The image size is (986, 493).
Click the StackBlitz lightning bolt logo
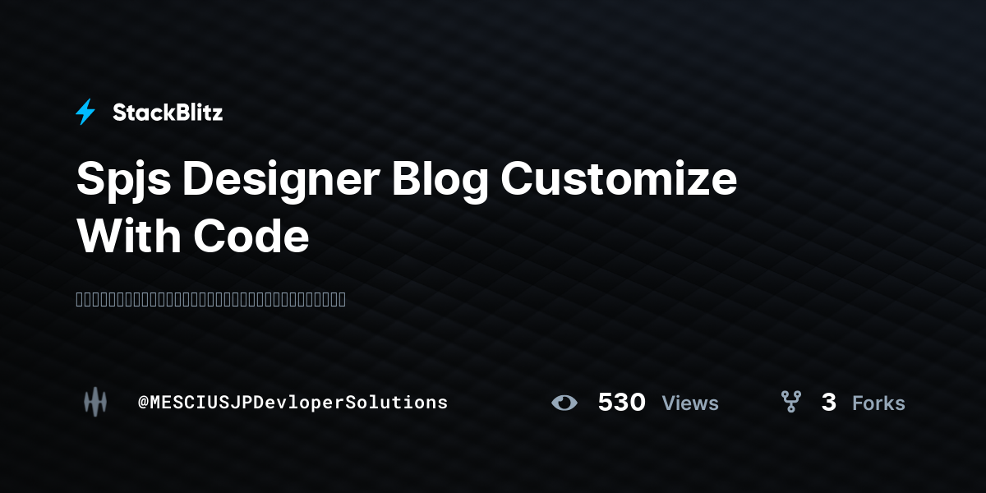85,113
